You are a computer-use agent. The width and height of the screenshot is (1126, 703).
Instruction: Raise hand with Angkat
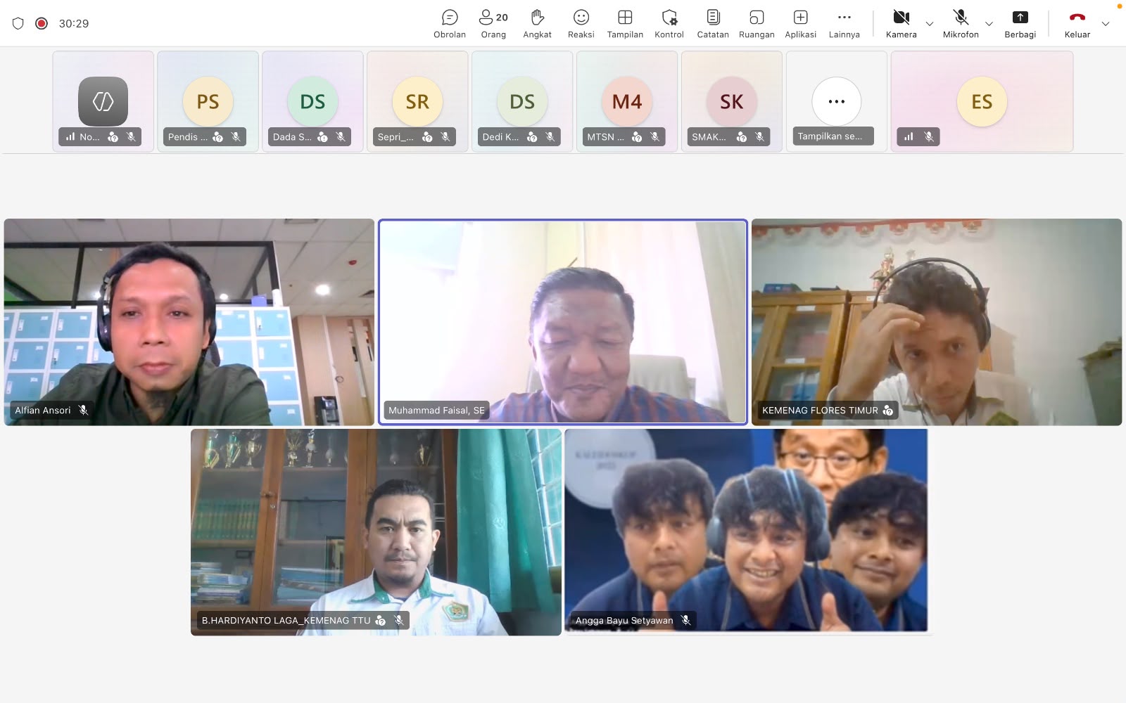[537, 24]
